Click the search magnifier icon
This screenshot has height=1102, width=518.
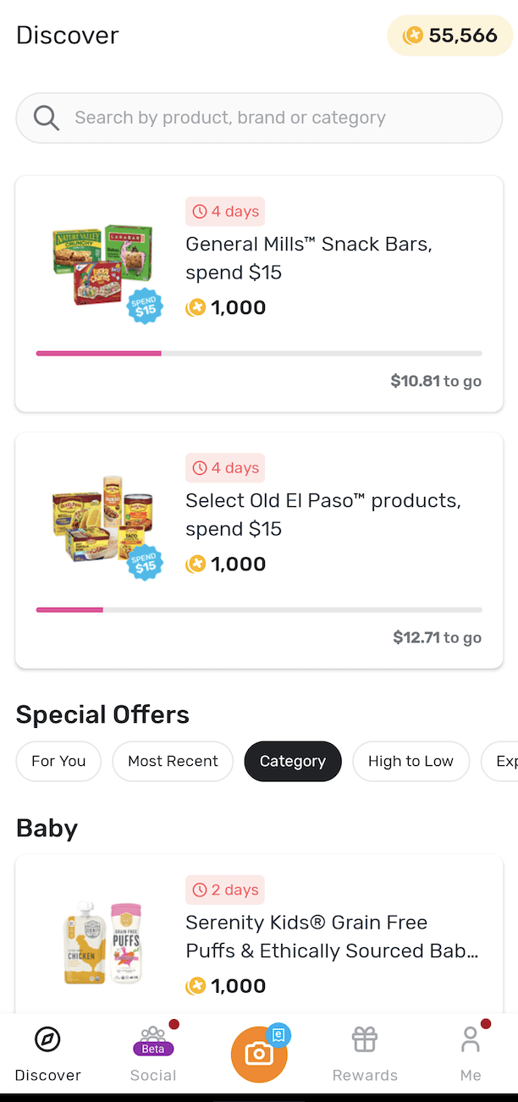(x=47, y=117)
